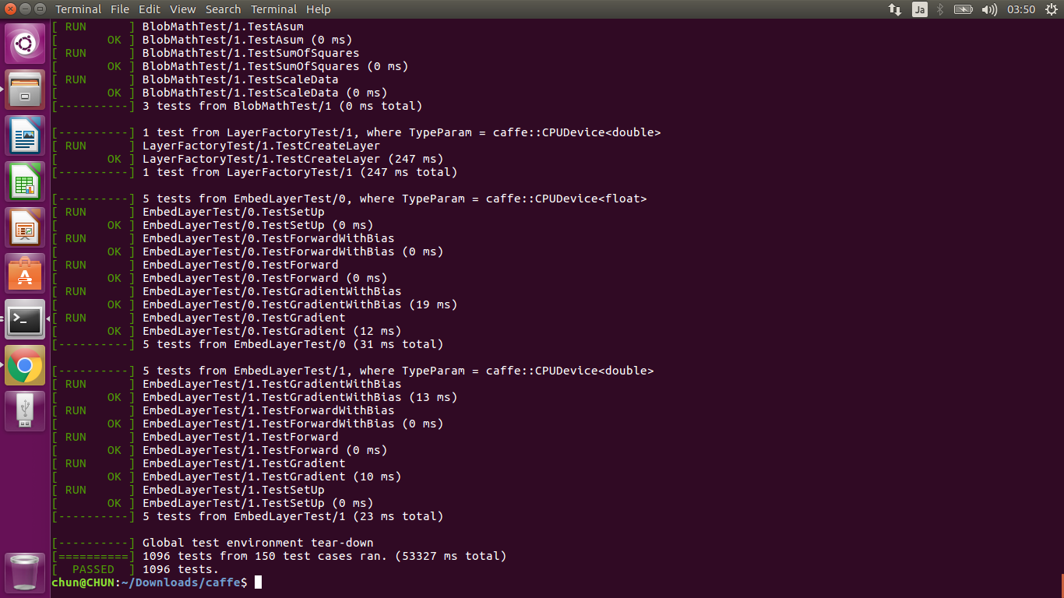Open the Ubuntu Dash search launcher
The image size is (1064, 598).
[x=25, y=43]
